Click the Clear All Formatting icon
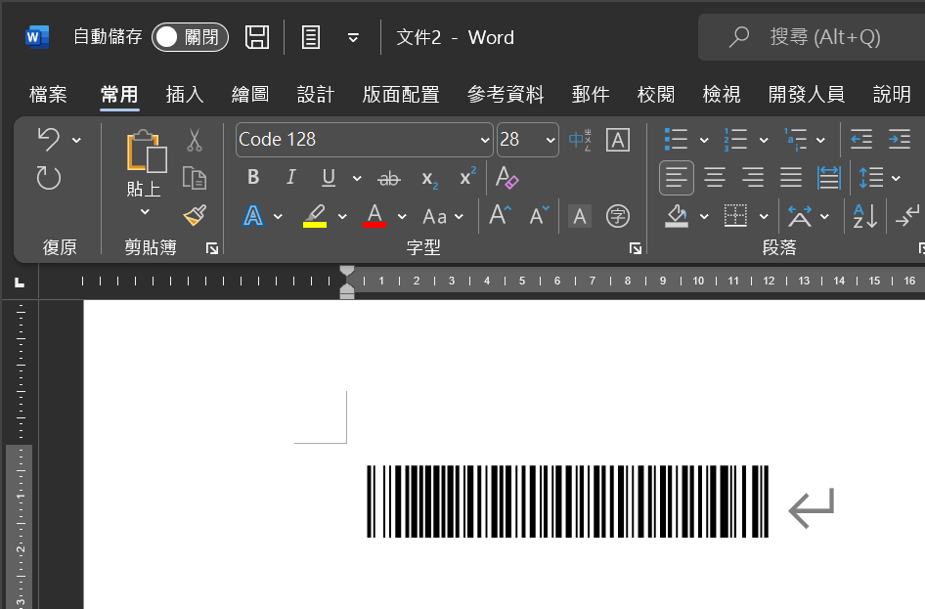 click(x=507, y=178)
